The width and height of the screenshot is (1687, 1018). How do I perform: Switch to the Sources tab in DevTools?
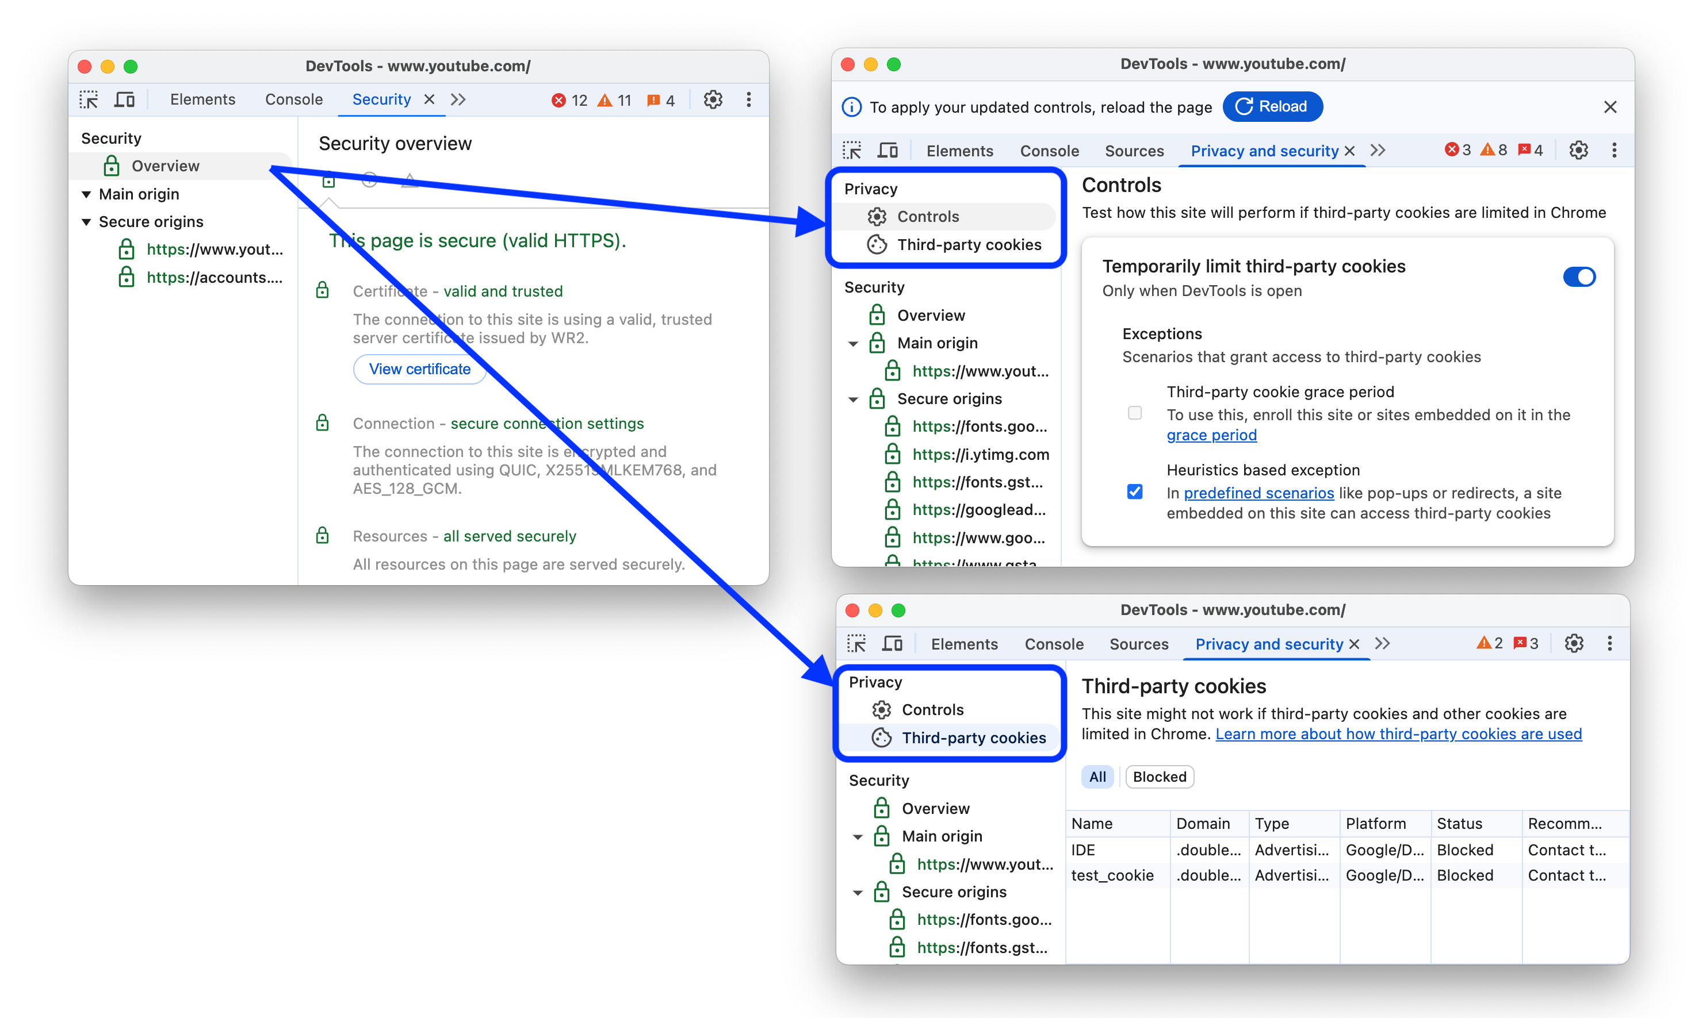(x=1133, y=149)
